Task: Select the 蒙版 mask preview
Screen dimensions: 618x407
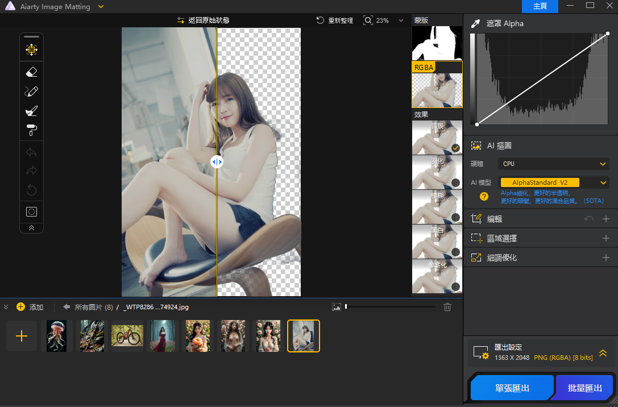Action: pyautogui.click(x=437, y=43)
